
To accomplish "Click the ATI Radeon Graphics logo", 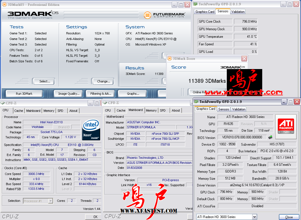I will (x=286, y=126).
